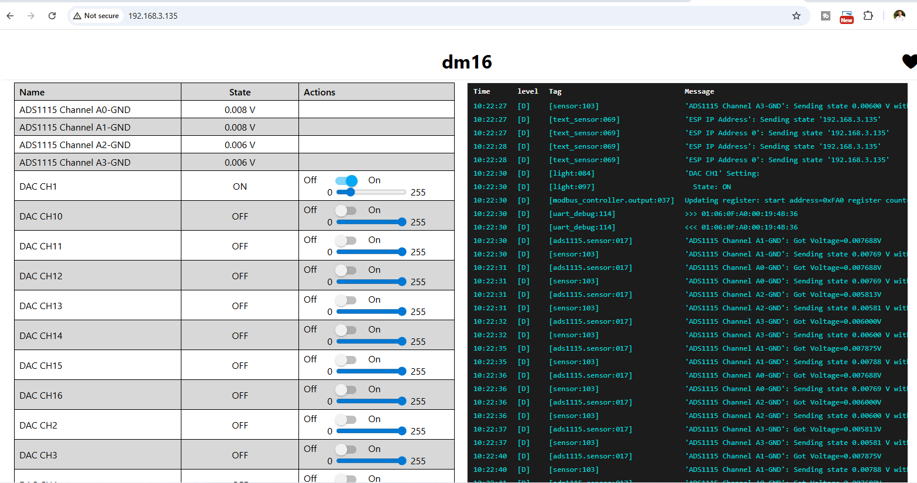Click the ADS1115 Channel A0-GND row

coord(75,109)
